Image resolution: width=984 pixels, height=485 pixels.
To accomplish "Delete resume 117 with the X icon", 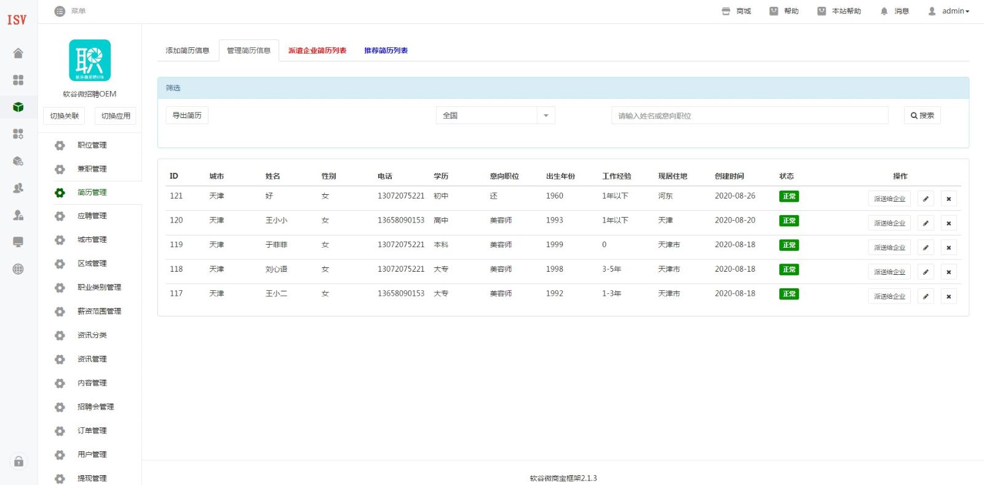I will pos(949,296).
